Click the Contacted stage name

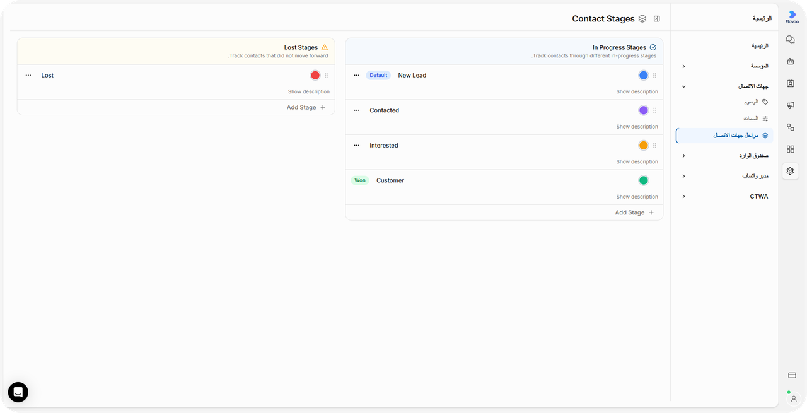(x=385, y=110)
